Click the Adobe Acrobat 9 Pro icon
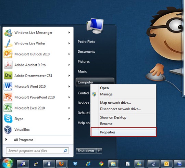 pyautogui.click(x=8, y=65)
